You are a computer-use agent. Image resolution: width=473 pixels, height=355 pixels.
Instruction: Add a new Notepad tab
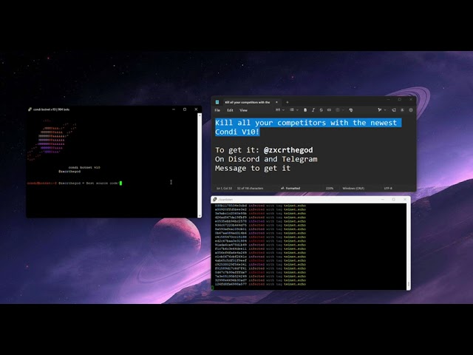coord(287,102)
